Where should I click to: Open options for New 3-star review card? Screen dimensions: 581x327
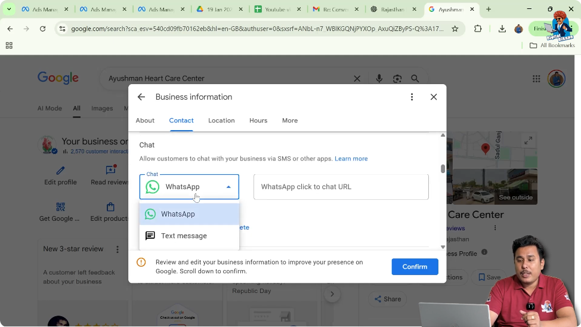pos(118,249)
